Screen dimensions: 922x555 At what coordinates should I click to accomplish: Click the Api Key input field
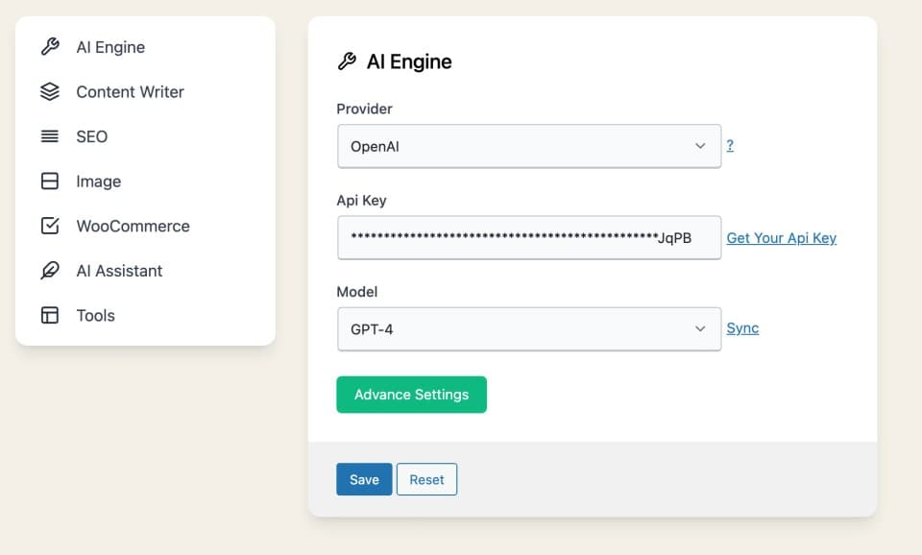[x=529, y=237]
